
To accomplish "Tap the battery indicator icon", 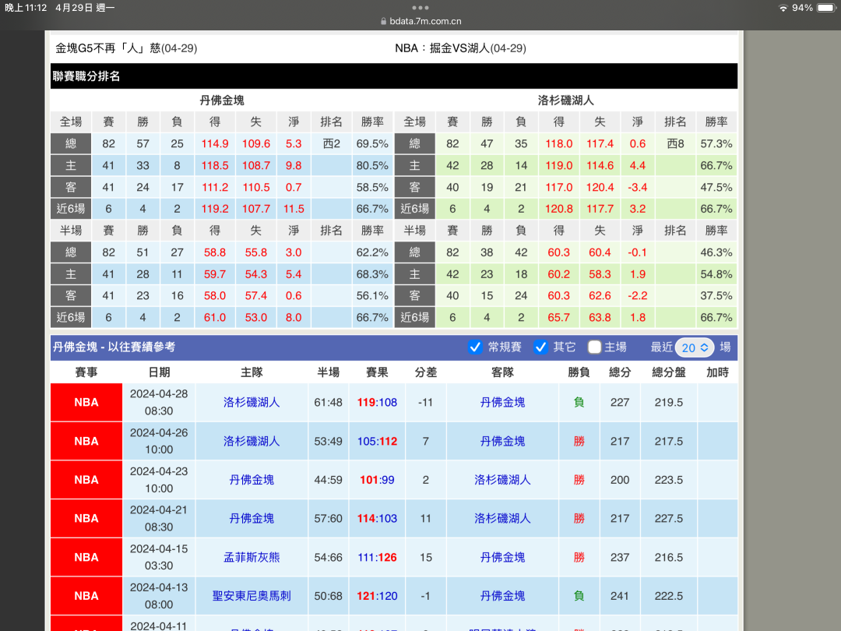I will point(826,8).
